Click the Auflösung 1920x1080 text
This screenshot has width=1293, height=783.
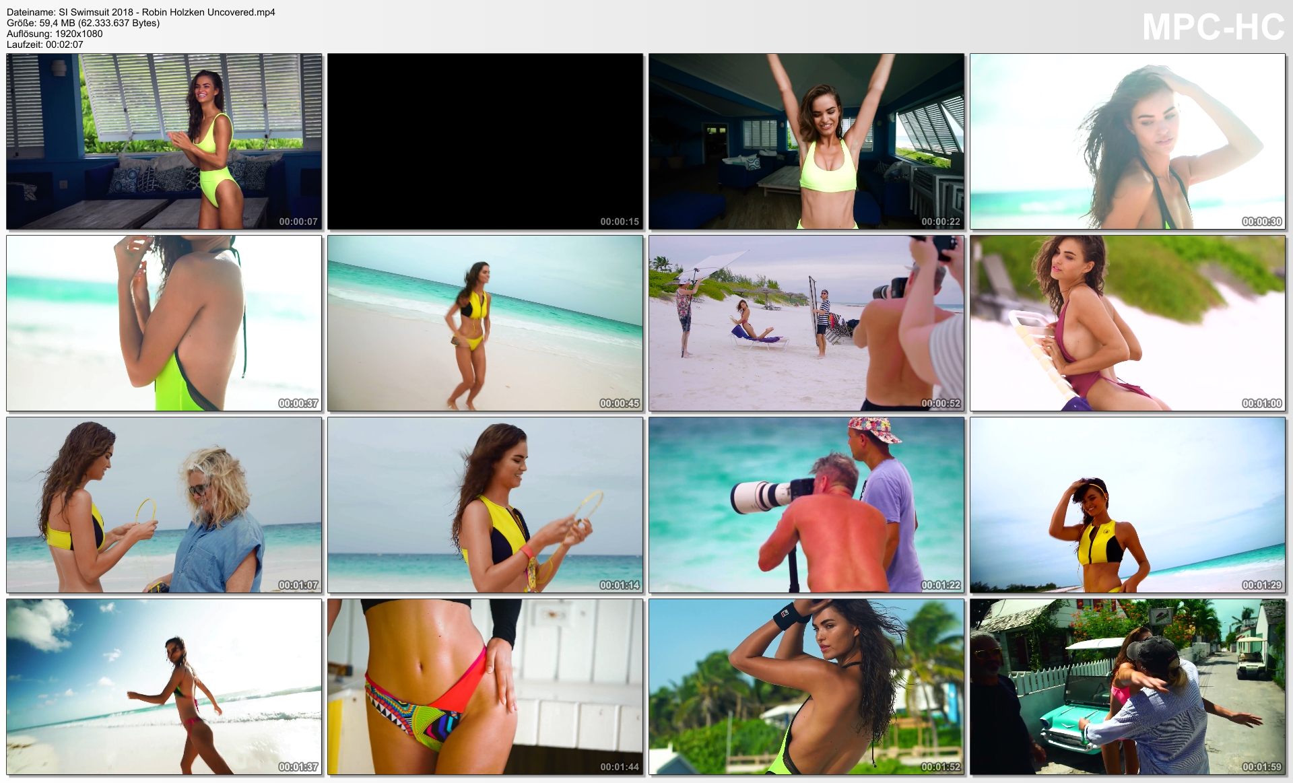55,34
